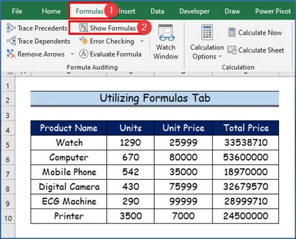Click the Show Formulas label

(113, 28)
